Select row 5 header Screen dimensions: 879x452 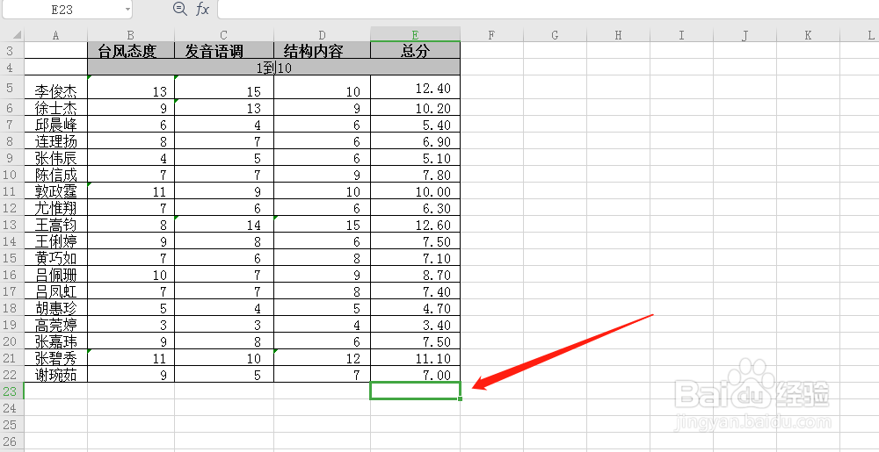click(x=10, y=88)
